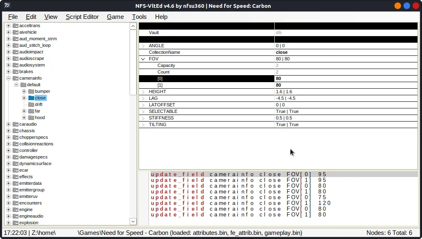The height and width of the screenshot is (239, 422).
Task: Click the tree panel scrollbar thumb
Action: (133, 62)
